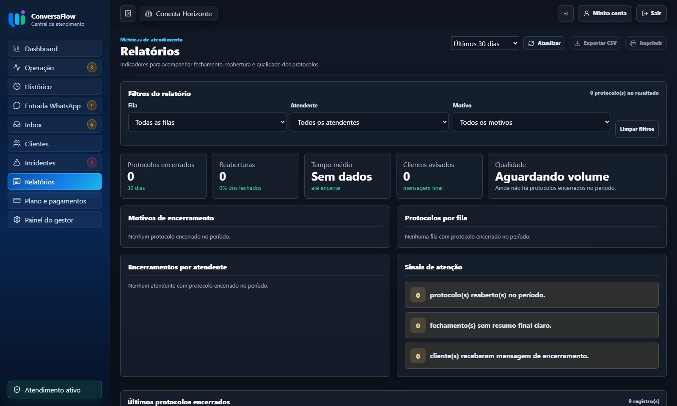Click the Histórico clock icon

coord(17,86)
